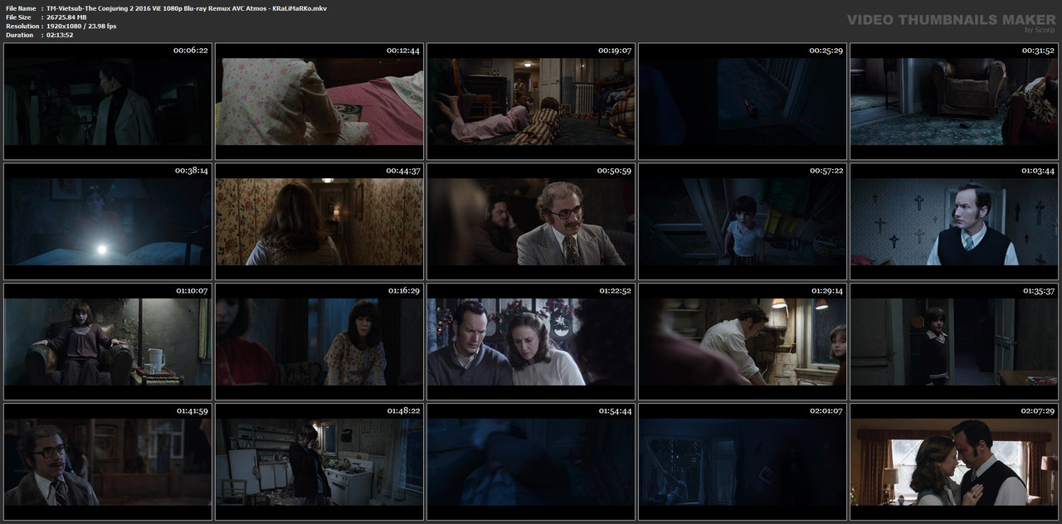Select the dark frame at 00:25:29
Screen dimensions: 1062x524
pyautogui.click(x=743, y=101)
